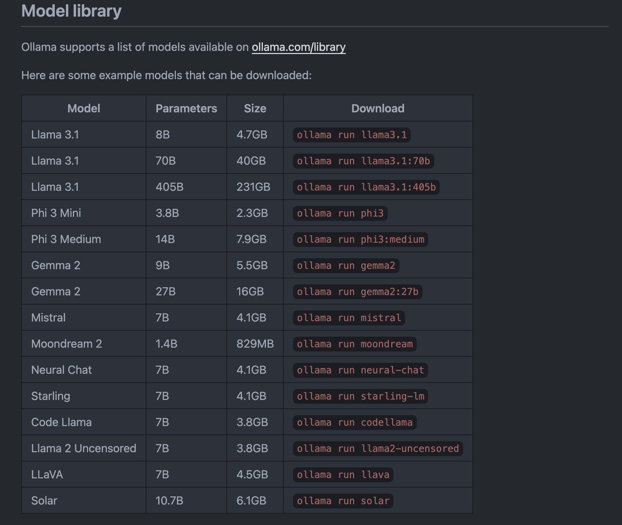Select the 'ollama run gemma2' command

(346, 266)
